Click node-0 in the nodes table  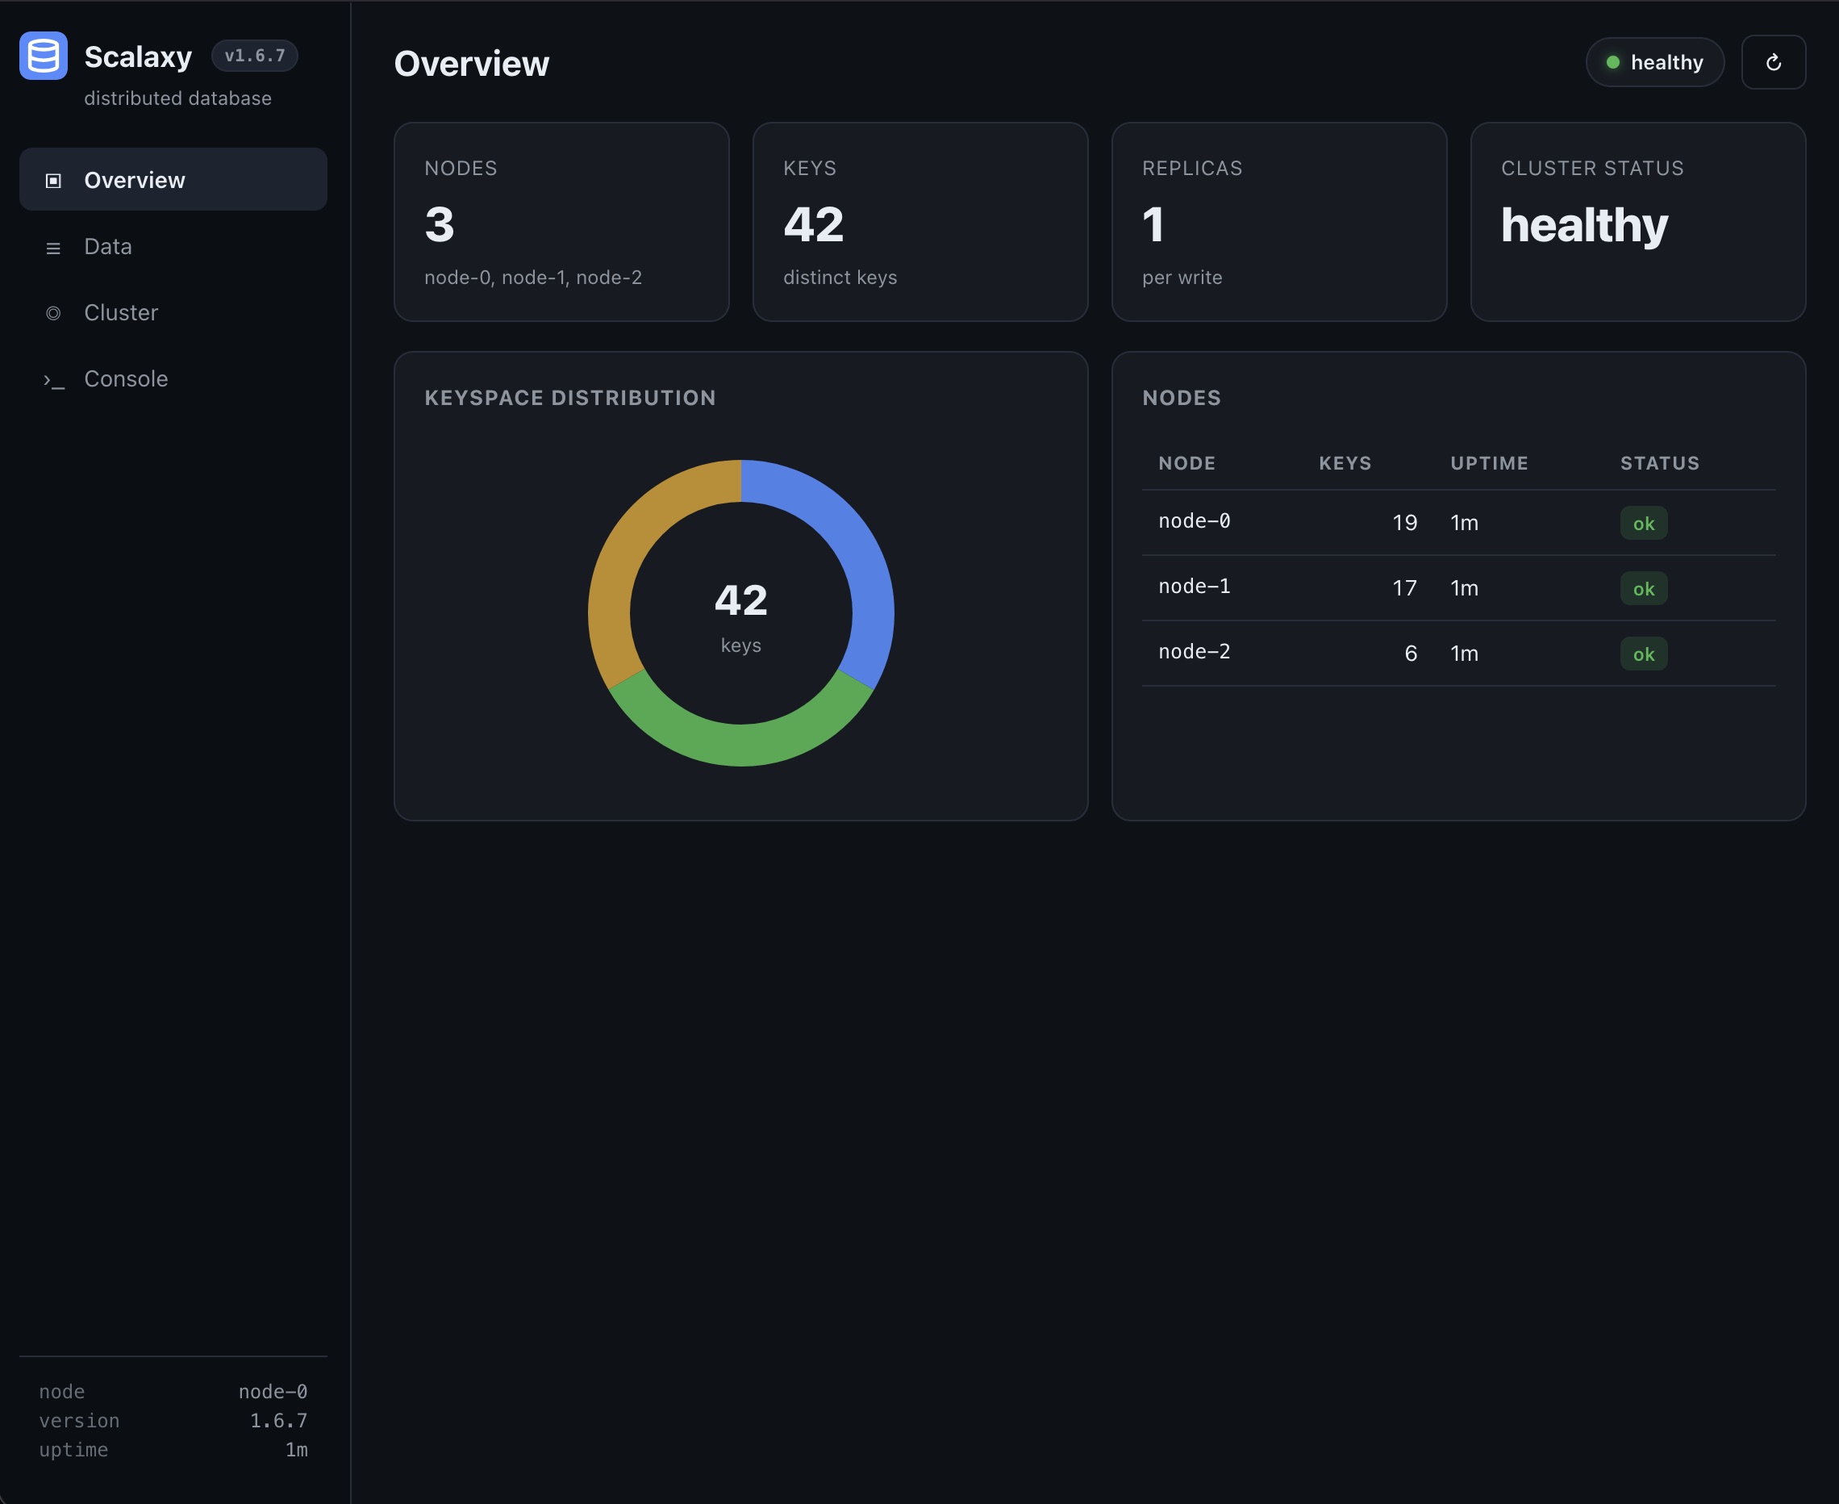(x=1194, y=521)
